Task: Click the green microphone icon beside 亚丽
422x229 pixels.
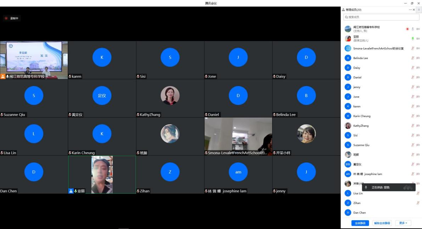Action: [x=413, y=39]
